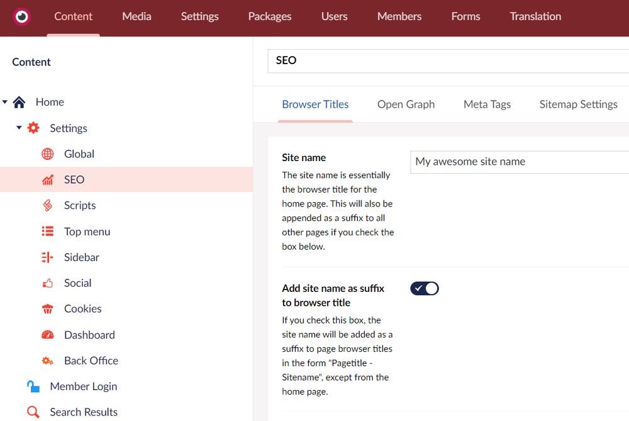Click the Home house icon
Image resolution: width=629 pixels, height=421 pixels.
tap(19, 103)
